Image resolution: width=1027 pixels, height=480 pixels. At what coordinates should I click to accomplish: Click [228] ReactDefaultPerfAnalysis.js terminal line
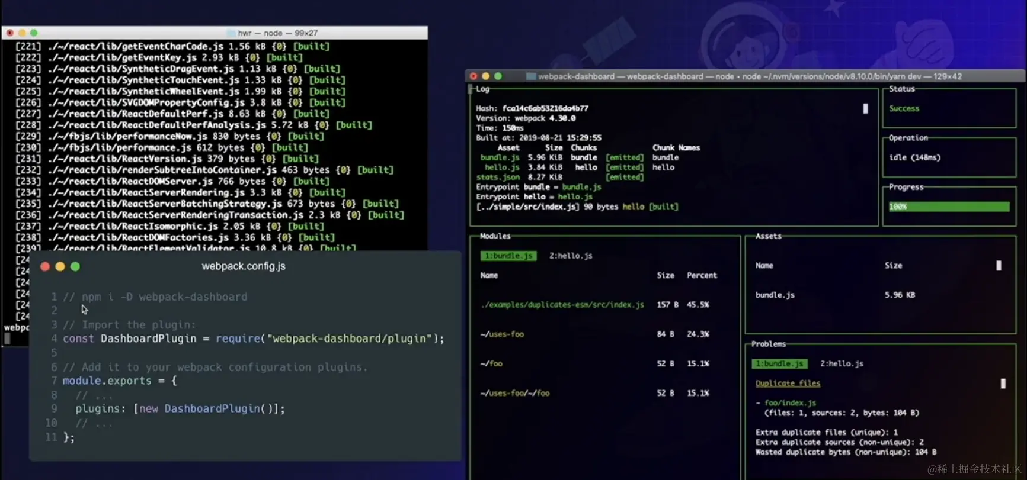click(x=194, y=125)
